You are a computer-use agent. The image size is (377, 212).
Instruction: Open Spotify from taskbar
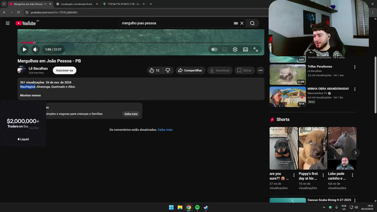197,207
